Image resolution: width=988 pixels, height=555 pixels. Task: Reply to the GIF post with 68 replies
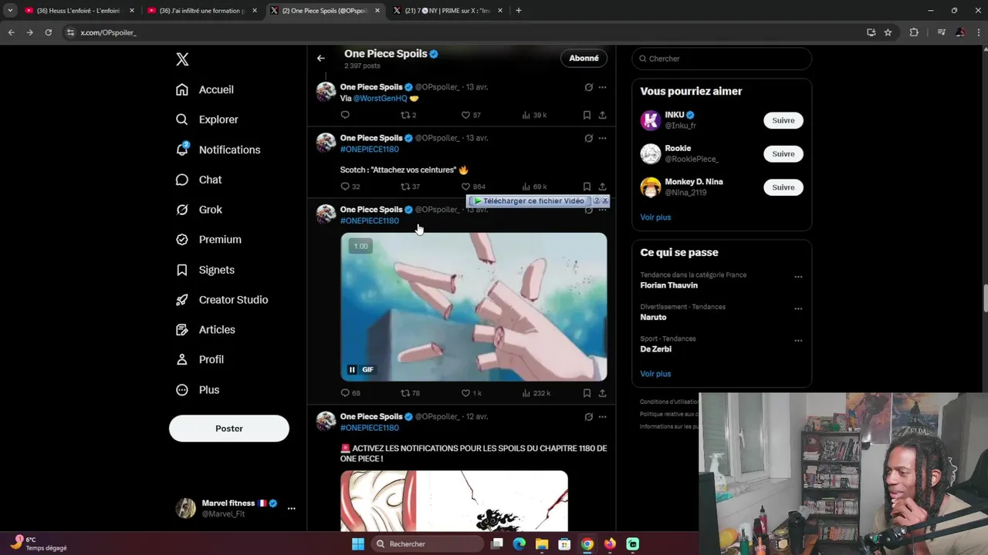[x=350, y=393]
